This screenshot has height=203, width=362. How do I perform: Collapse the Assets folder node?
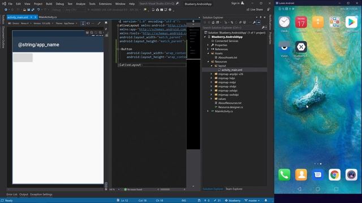[208, 54]
